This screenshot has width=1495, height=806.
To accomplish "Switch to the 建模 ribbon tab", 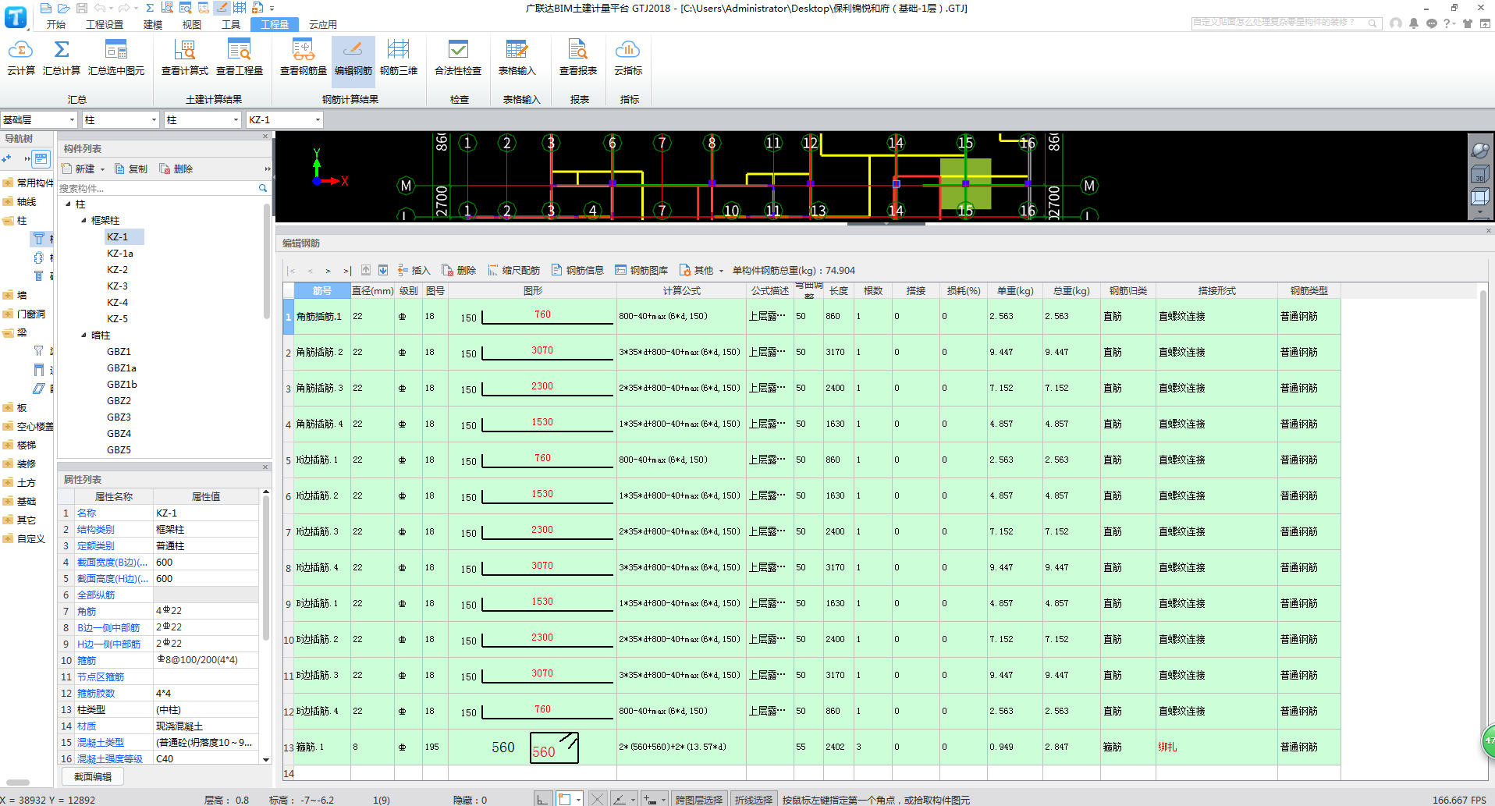I will click(x=153, y=24).
